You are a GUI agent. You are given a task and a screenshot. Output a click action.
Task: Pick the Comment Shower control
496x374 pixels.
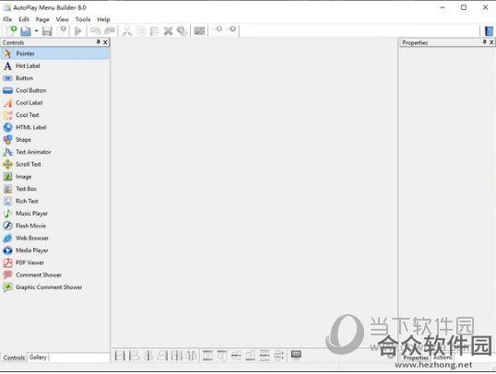tap(55, 275)
